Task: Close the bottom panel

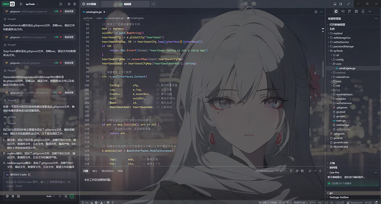Action: pyautogui.click(x=320, y=171)
